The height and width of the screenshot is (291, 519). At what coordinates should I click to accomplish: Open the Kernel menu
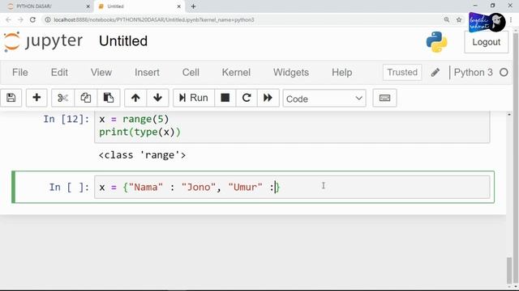[x=236, y=72]
